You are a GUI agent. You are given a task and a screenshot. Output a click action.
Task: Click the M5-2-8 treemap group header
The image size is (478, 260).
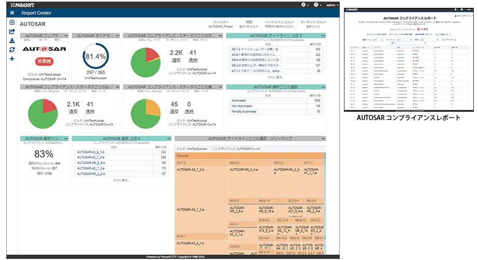(x=242, y=201)
